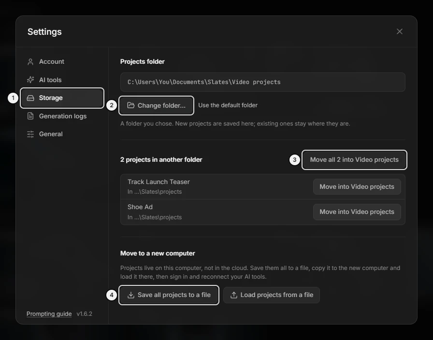
Task: Click the Storage drive icon
Action: 30,98
